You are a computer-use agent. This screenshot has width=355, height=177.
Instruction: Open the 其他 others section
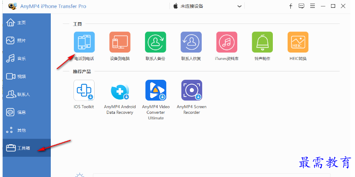pyautogui.click(x=27, y=130)
